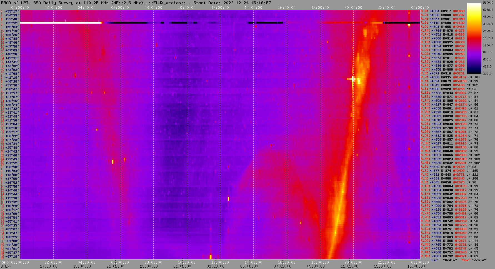Click the declination label +16°52'
This screenshot has width=495, height=269.
12,183
